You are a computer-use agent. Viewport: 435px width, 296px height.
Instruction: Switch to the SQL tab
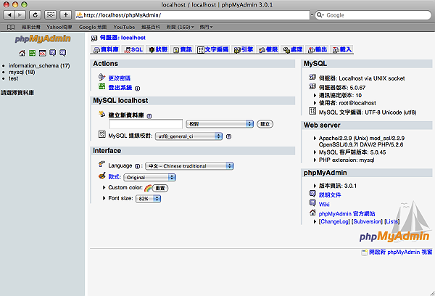(133, 49)
